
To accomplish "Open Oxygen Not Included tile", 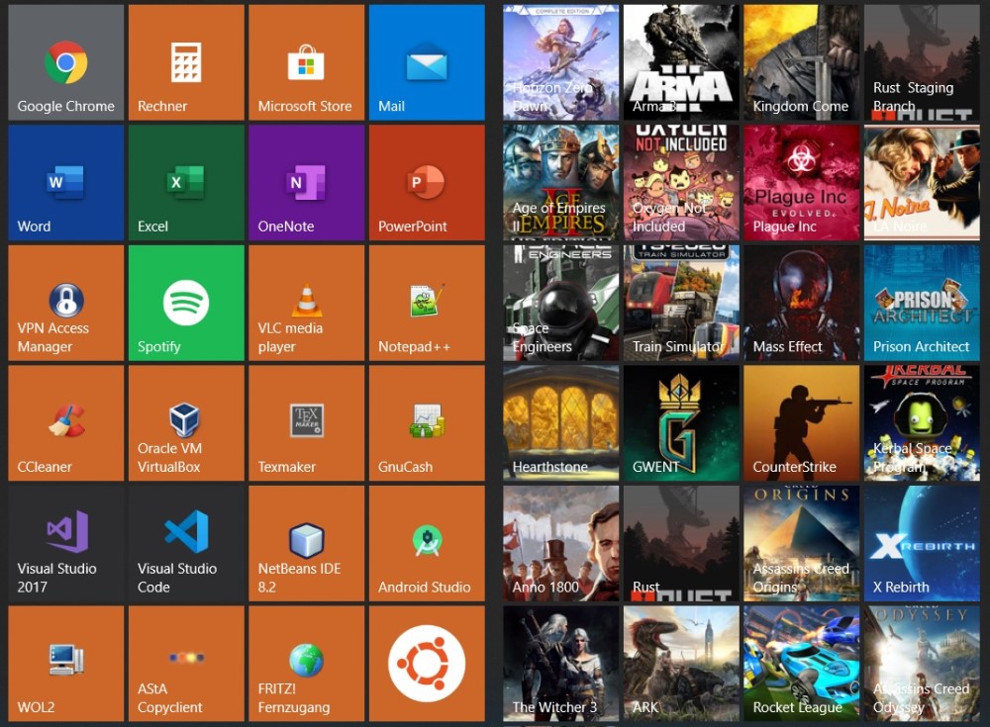I will (681, 182).
